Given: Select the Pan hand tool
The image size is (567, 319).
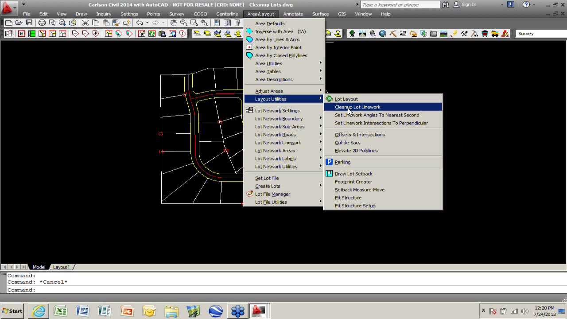Looking at the screenshot, I should pyautogui.click(x=173, y=23).
